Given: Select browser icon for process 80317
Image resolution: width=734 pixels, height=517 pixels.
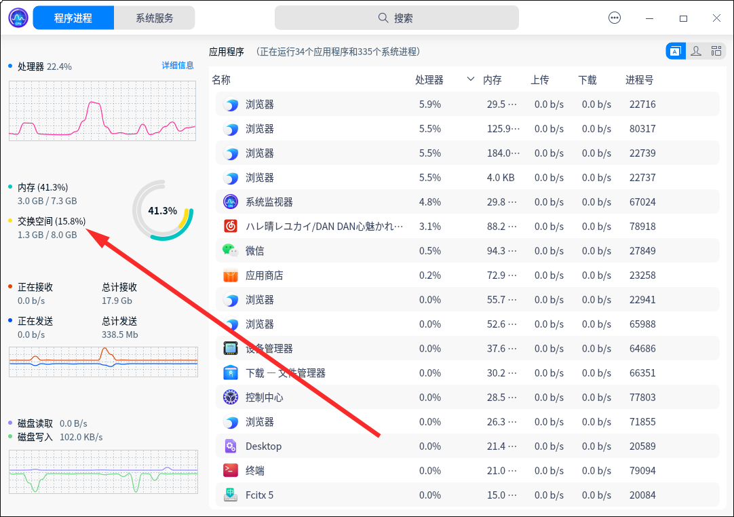Looking at the screenshot, I should tap(231, 129).
